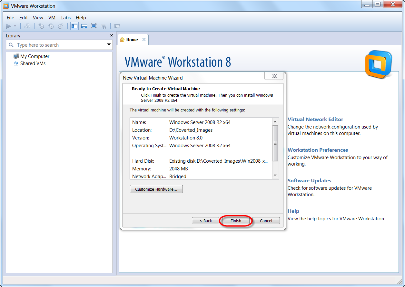This screenshot has width=405, height=287.
Task: Open the File menu
Action: (x=10, y=18)
